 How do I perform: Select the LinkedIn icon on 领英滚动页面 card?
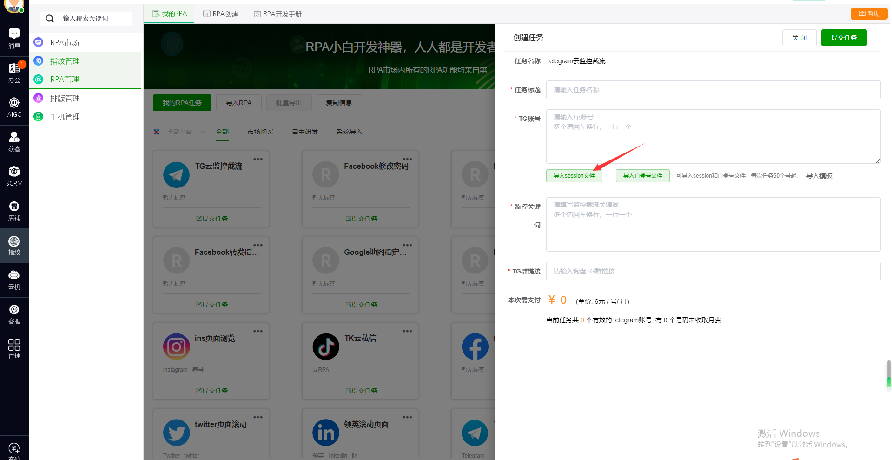[x=325, y=432]
